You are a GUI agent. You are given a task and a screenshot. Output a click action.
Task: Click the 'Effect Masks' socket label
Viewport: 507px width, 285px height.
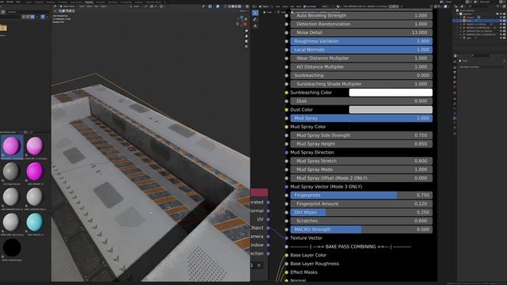point(303,272)
